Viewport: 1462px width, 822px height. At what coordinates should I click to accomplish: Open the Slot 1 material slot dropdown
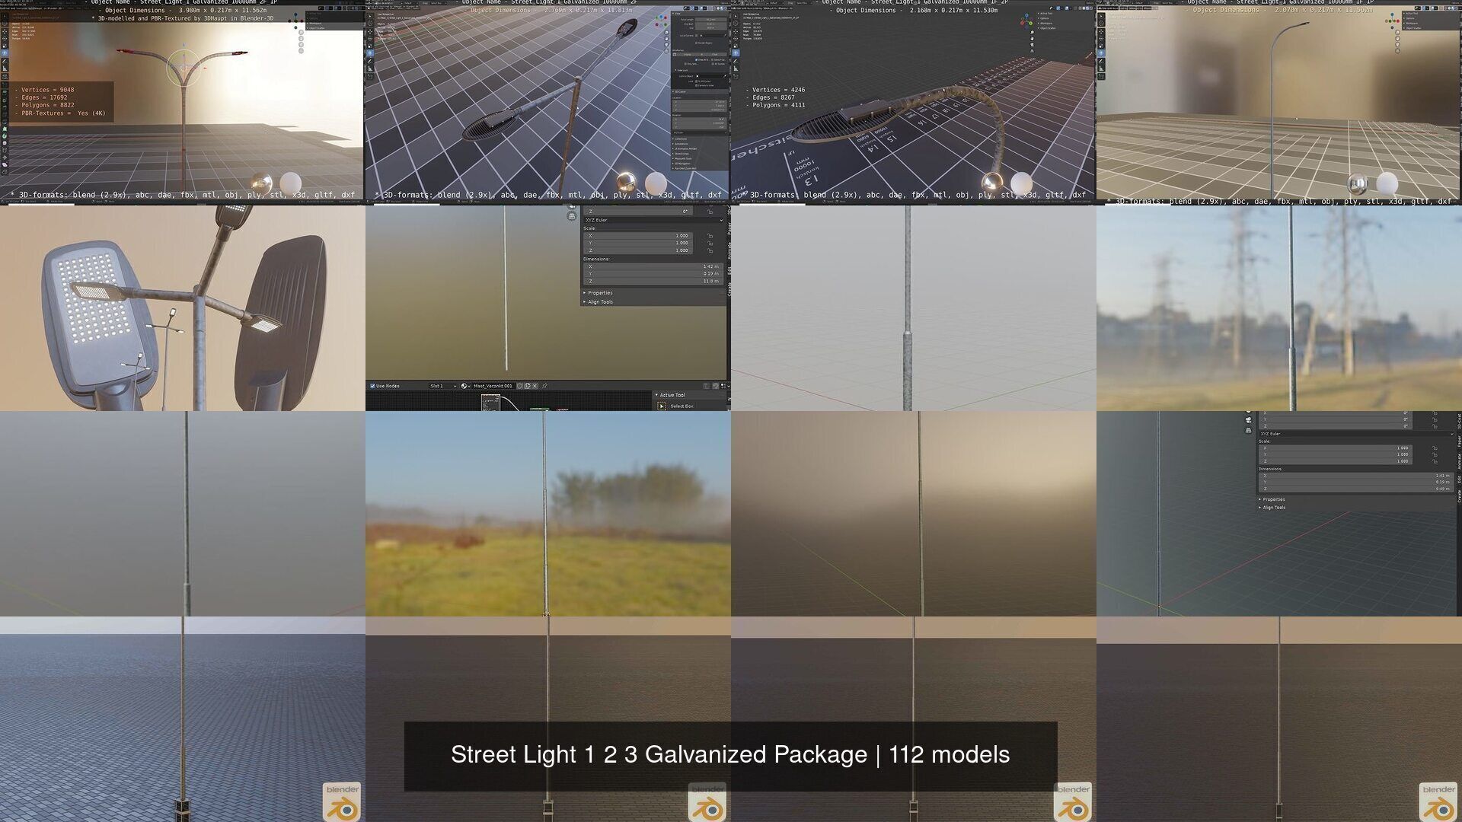[442, 386]
